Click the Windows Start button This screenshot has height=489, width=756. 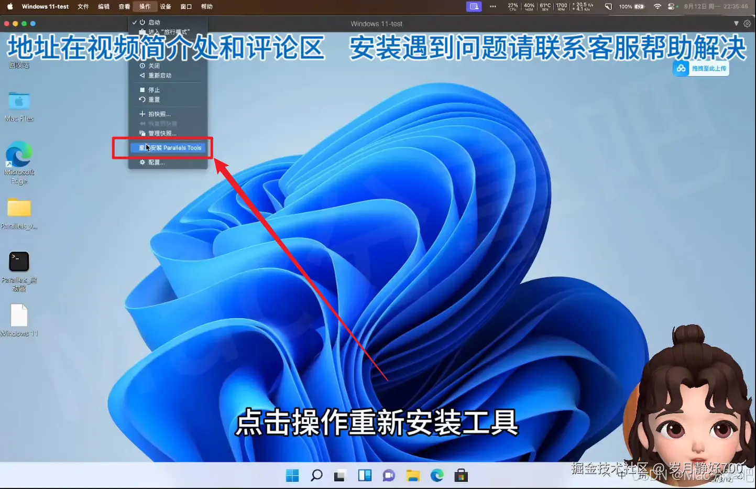(292, 475)
